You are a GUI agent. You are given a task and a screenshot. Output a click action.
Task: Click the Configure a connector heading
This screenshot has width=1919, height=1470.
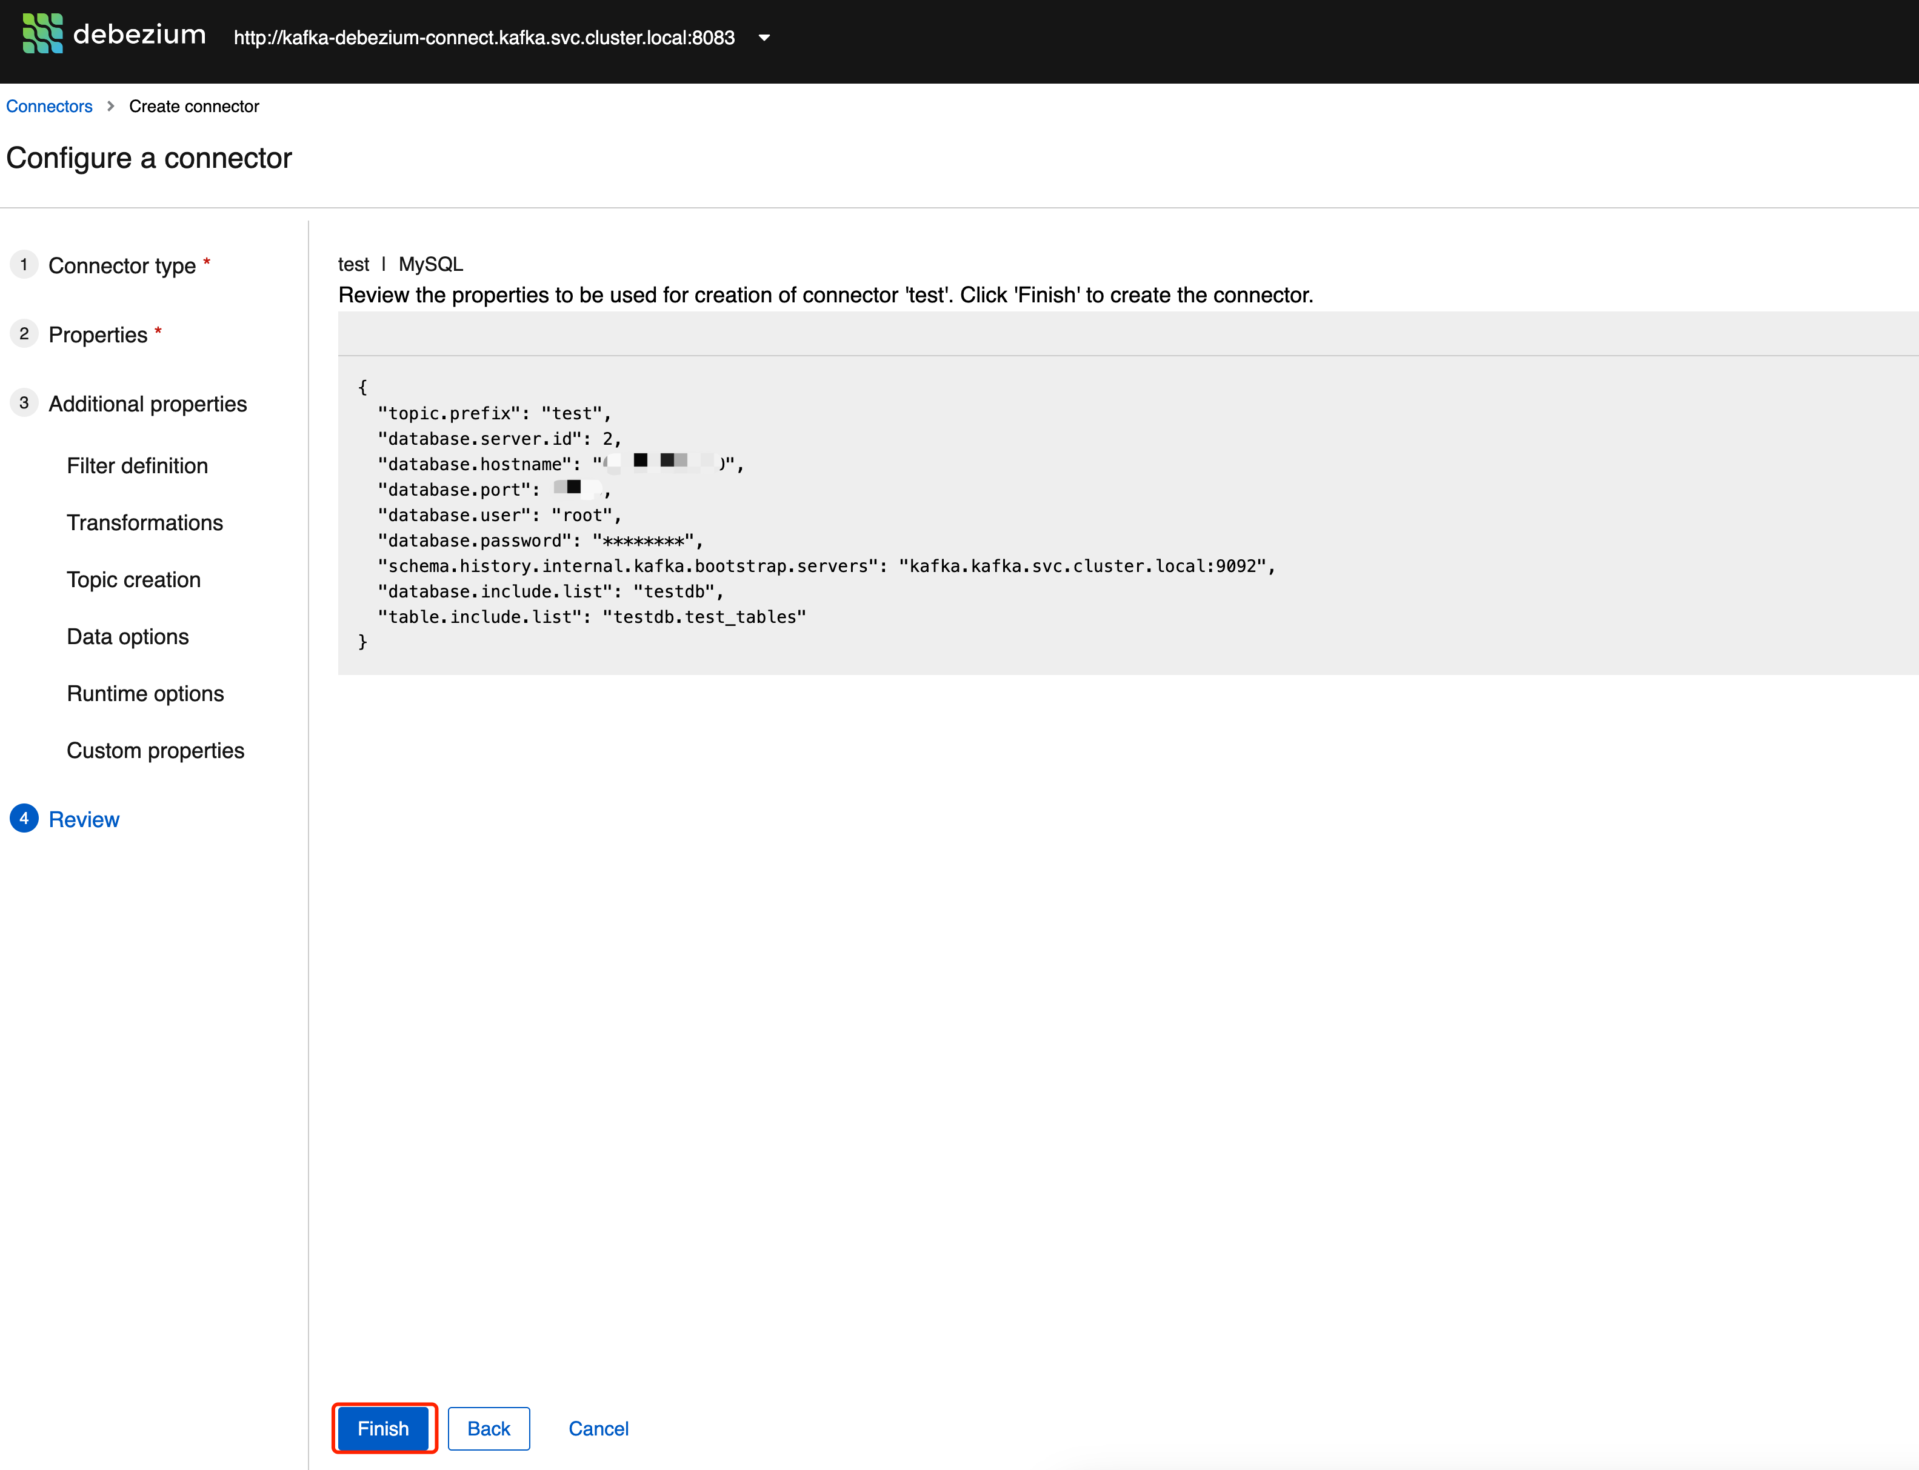pyautogui.click(x=149, y=158)
